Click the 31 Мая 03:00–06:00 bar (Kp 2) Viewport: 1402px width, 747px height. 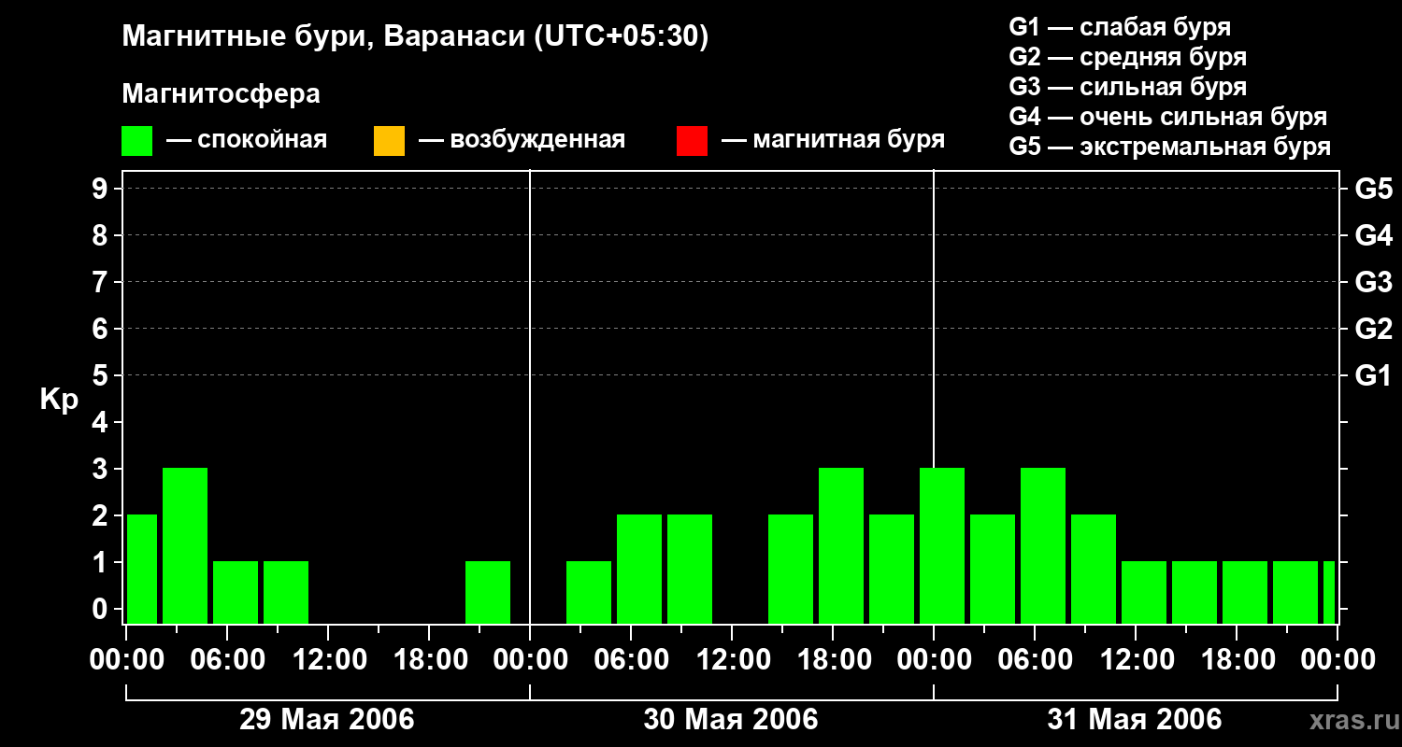(x=993, y=569)
